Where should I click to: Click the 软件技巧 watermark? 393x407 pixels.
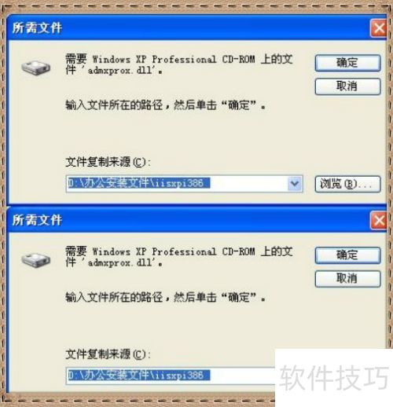click(x=334, y=378)
